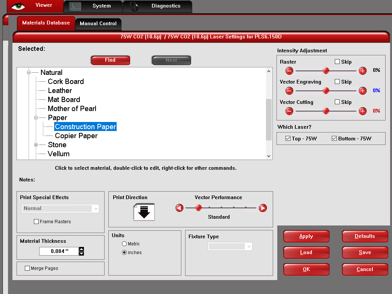The image size is (392, 294).
Task: Click the Vector Engraving intensity slider handle
Action: (x=326, y=91)
